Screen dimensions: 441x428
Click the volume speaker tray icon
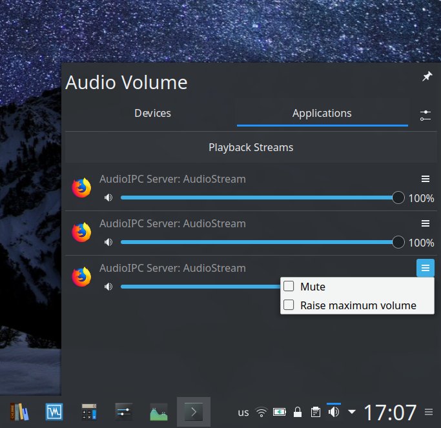tap(334, 412)
